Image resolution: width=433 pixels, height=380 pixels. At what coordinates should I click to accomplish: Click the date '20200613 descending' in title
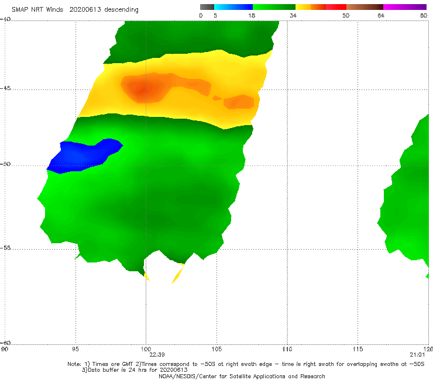(x=104, y=10)
